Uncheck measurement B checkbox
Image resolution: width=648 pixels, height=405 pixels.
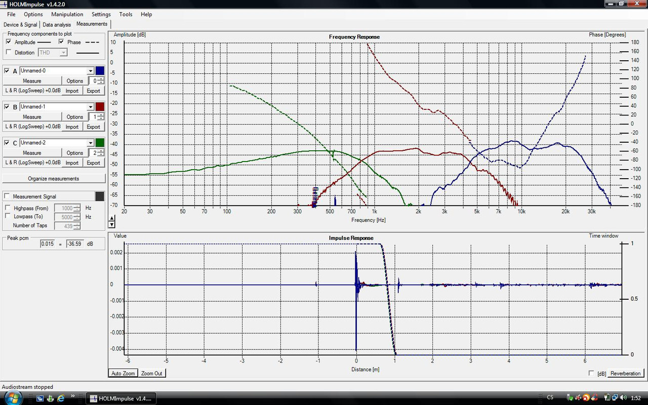pyautogui.click(x=7, y=107)
